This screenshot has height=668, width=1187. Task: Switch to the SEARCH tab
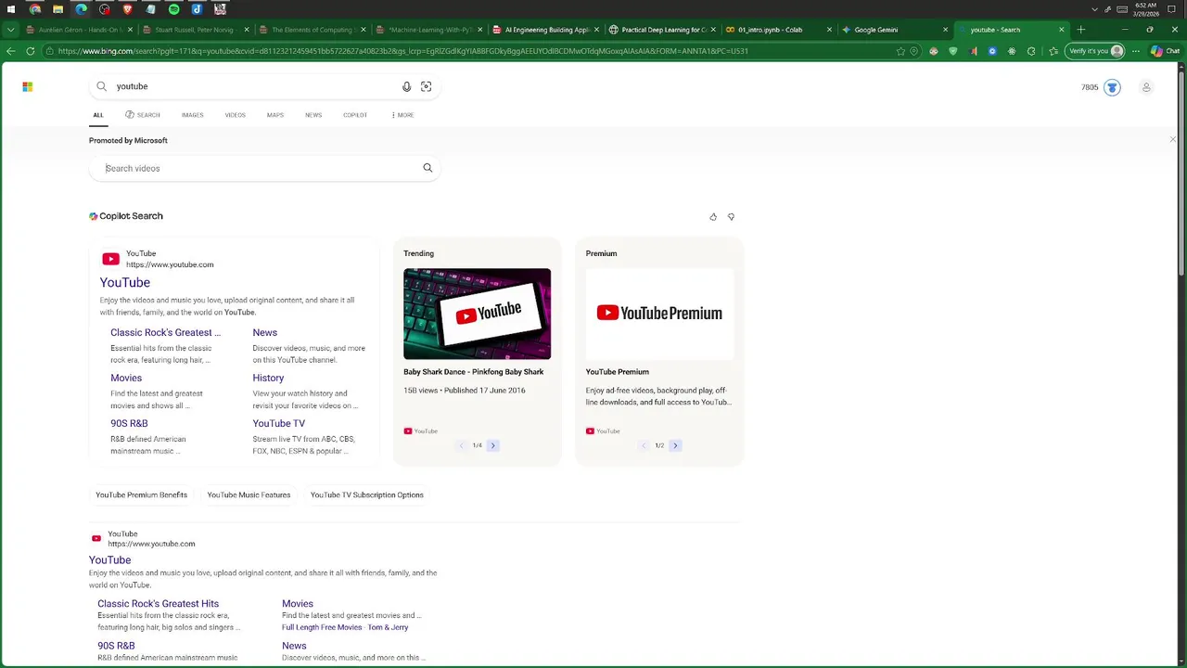coord(143,115)
